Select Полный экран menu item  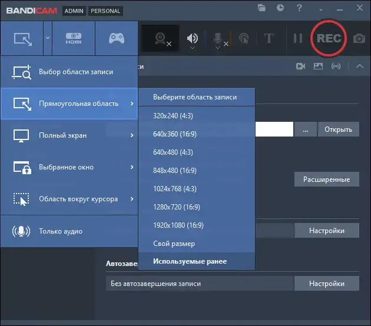(69, 135)
